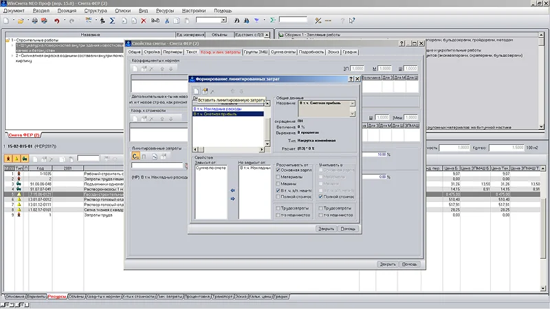
Task: Open the 'Ресурсы' menu
Action: point(164,12)
